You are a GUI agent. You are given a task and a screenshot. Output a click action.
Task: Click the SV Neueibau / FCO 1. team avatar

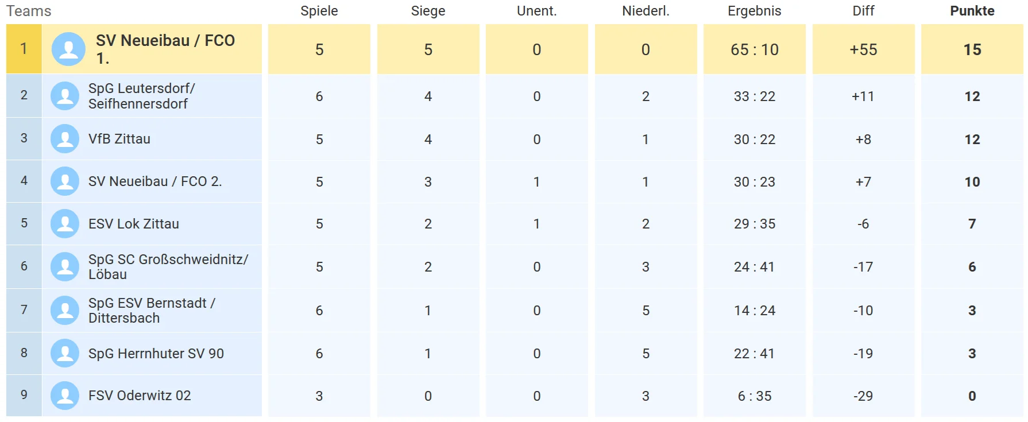(x=68, y=49)
